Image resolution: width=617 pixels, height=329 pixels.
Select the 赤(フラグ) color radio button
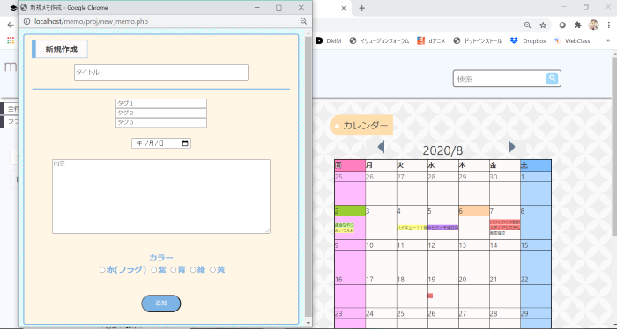click(102, 270)
